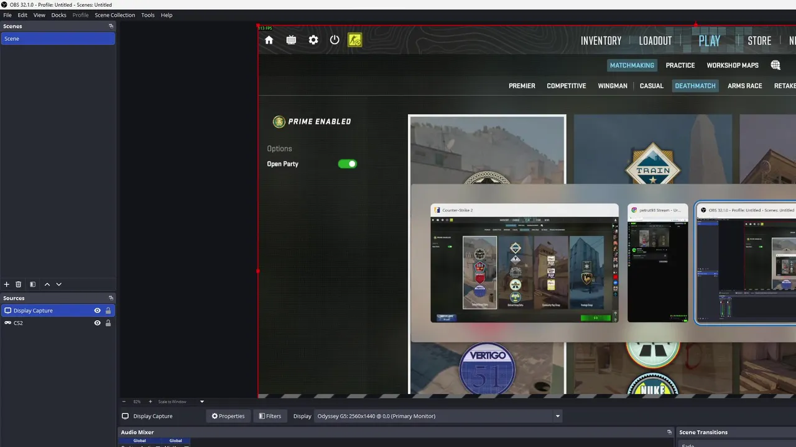Image resolution: width=796 pixels, height=447 pixels.
Task: Open the Profile menu
Action: pos(80,15)
